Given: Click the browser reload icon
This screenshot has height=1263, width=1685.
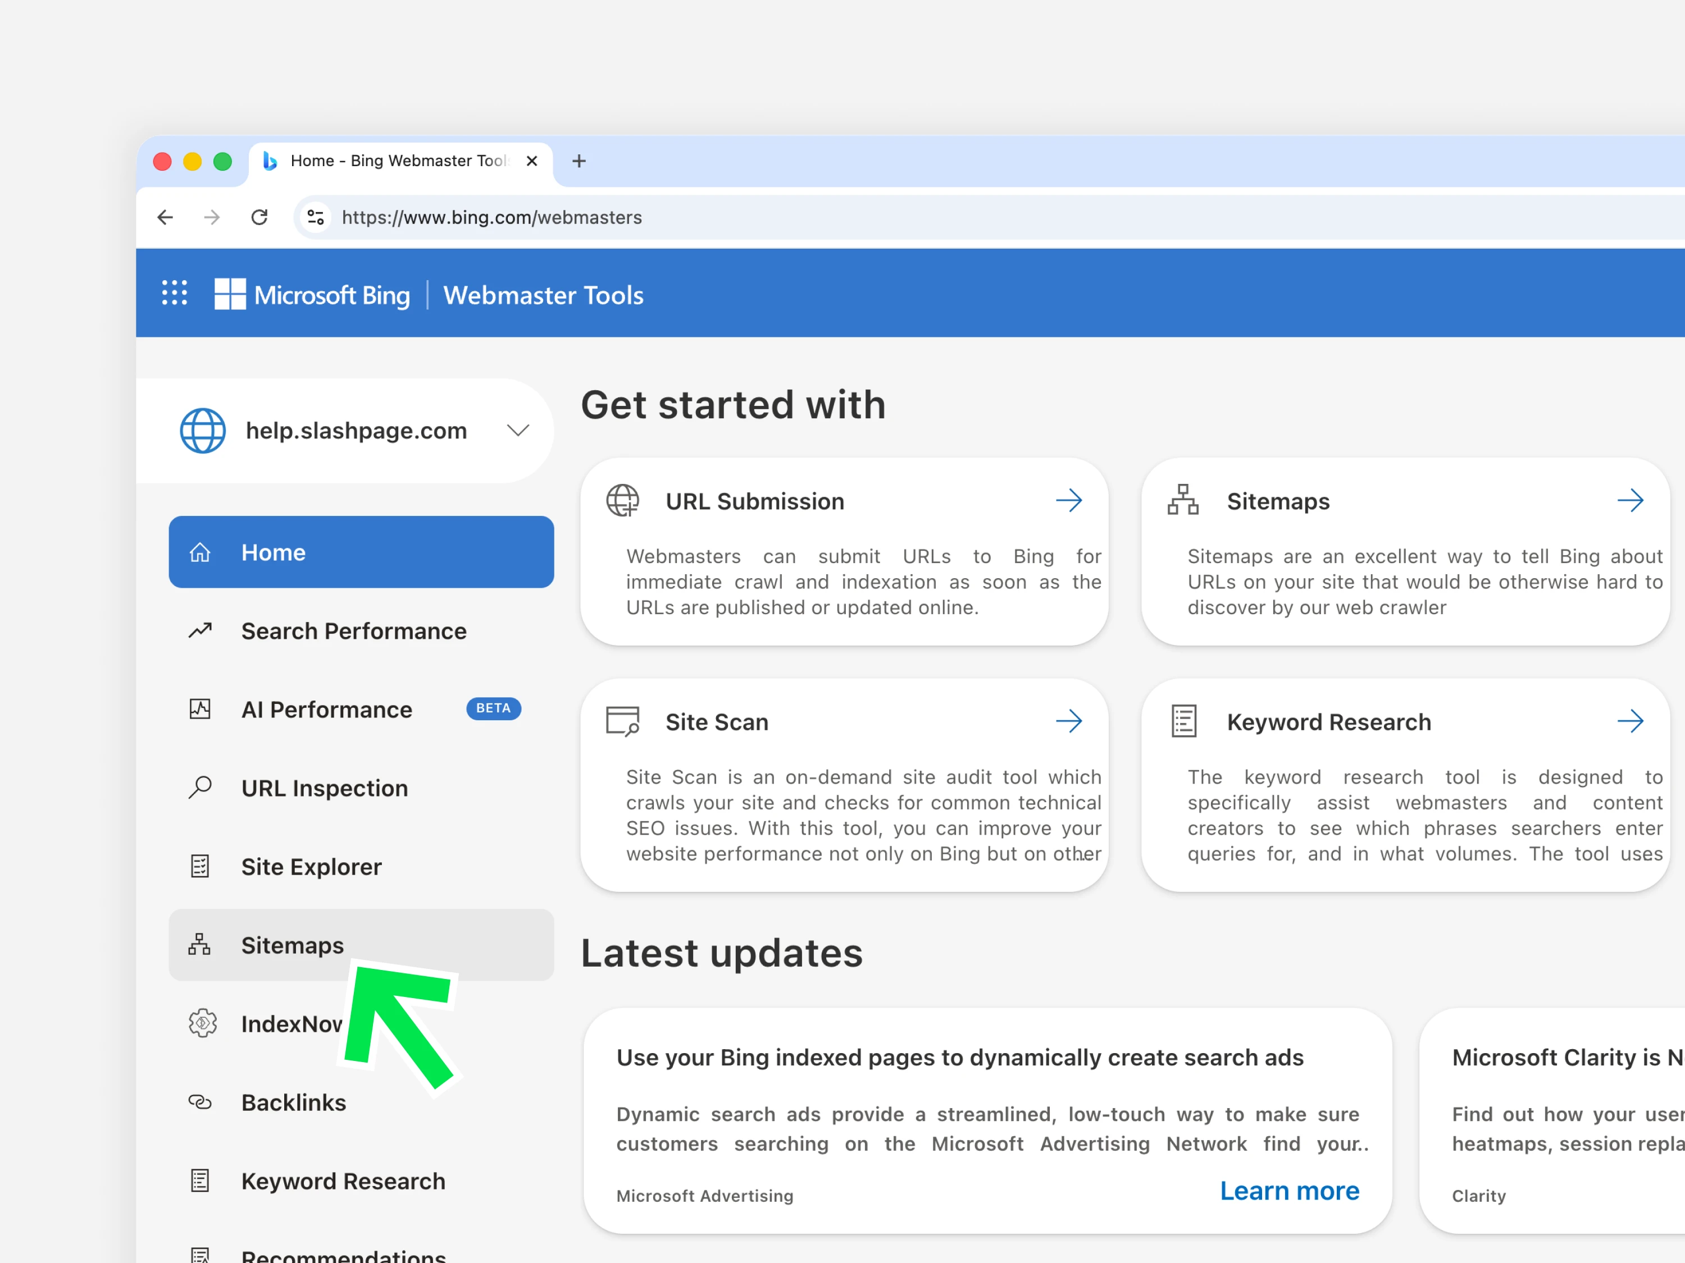Looking at the screenshot, I should tap(259, 218).
